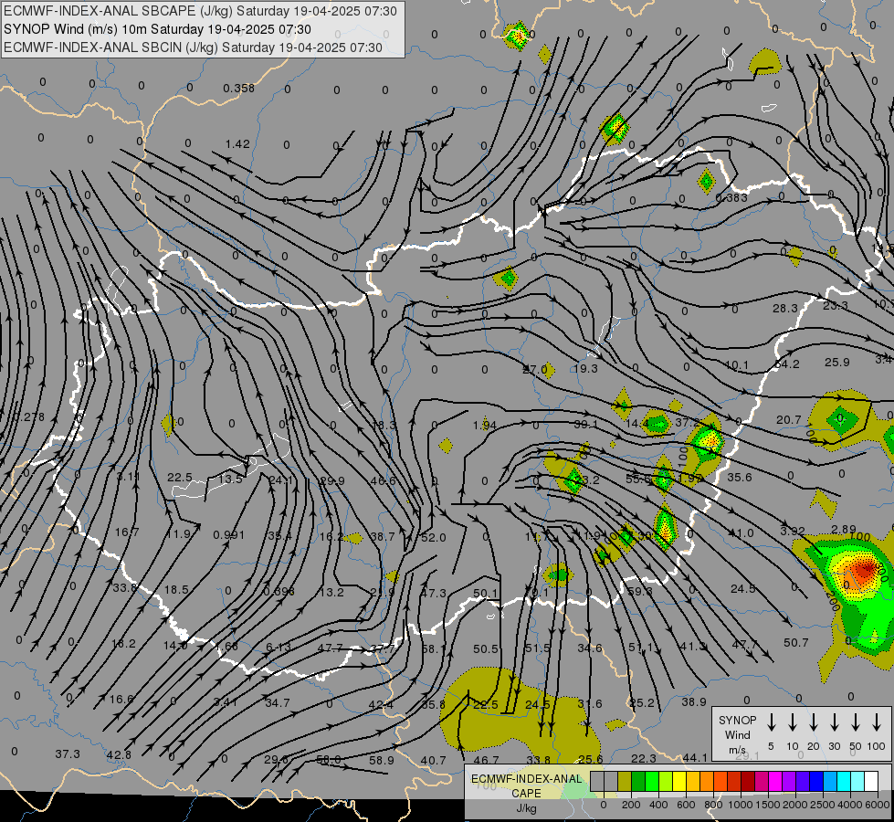Click the 42.8 value on the map
Screen dimensions: 894x822
click(119, 754)
